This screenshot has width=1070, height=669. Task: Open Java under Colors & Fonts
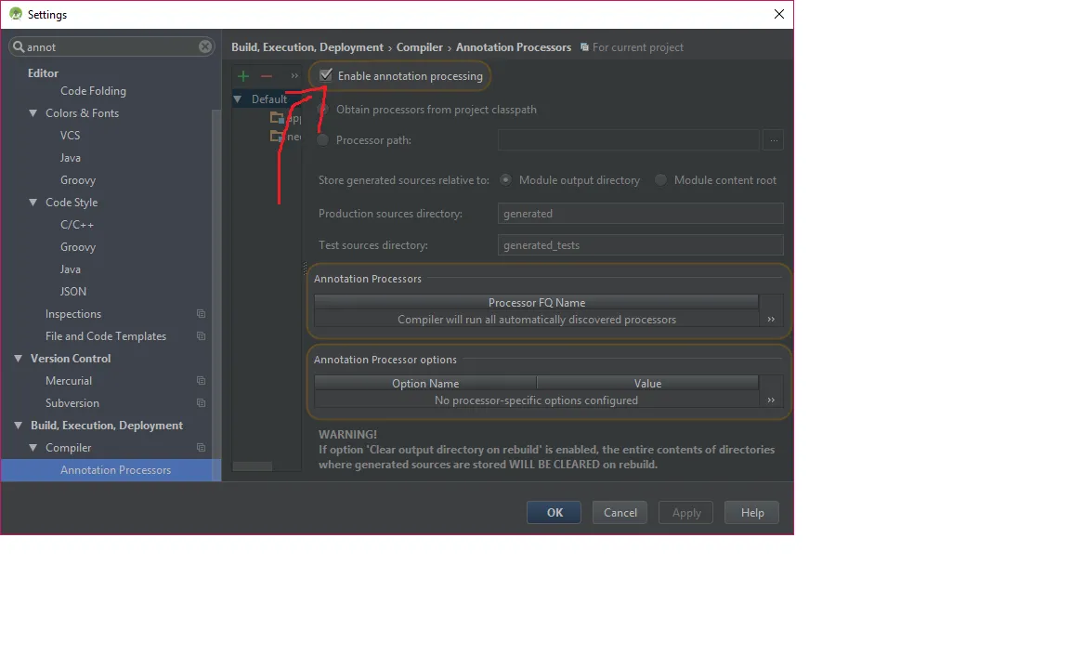point(71,158)
